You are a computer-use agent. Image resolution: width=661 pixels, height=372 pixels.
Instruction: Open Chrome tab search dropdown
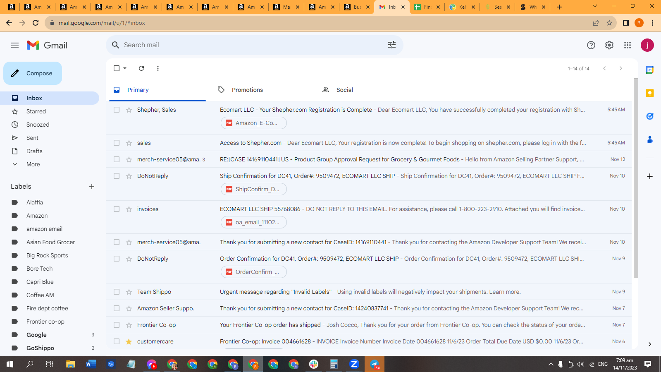click(x=595, y=6)
